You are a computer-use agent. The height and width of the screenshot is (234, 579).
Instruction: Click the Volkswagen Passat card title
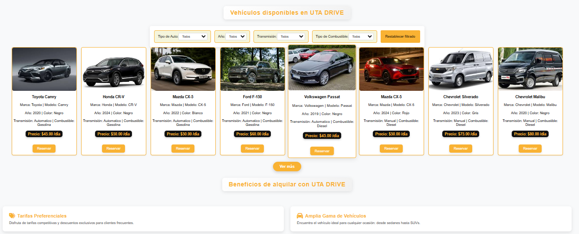coord(322,97)
